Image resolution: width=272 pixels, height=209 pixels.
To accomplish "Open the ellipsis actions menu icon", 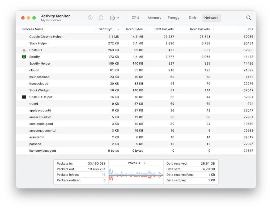I will [x=112, y=18].
